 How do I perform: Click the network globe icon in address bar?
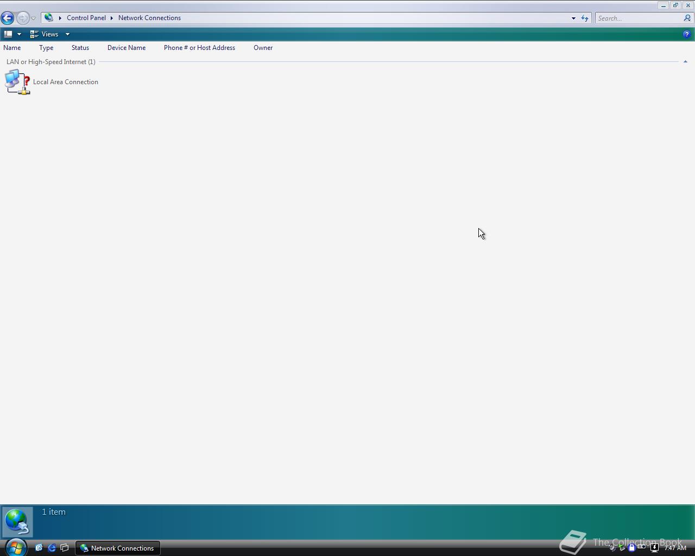(49, 18)
